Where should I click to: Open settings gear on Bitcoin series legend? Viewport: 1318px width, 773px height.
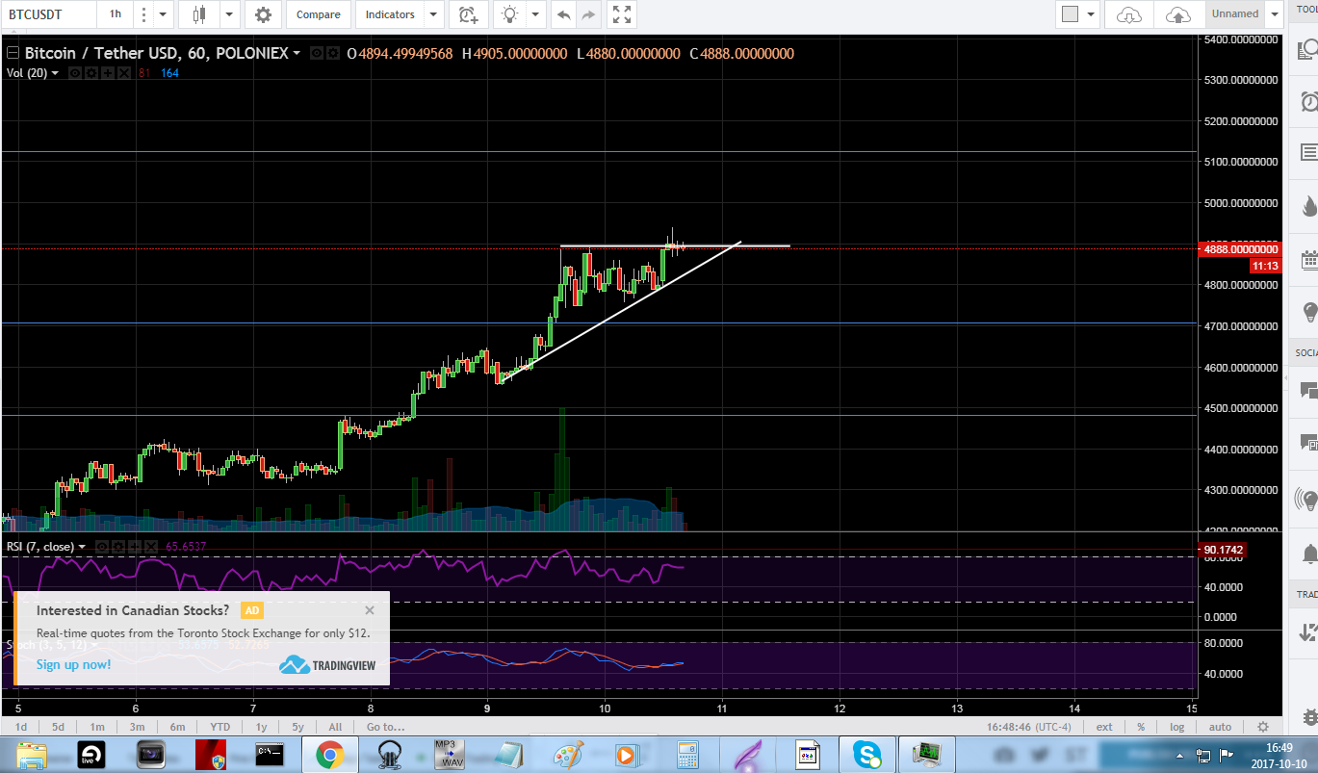[x=332, y=54]
